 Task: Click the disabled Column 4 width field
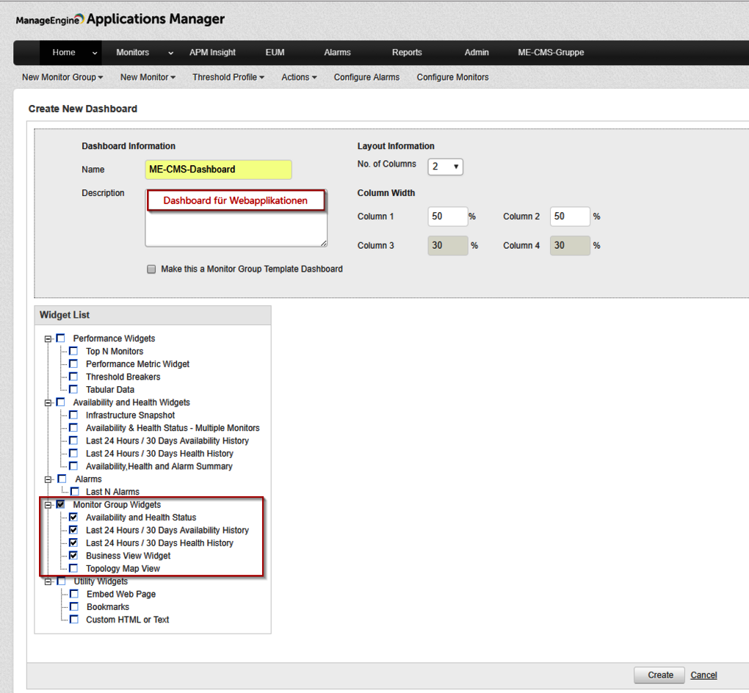point(570,245)
